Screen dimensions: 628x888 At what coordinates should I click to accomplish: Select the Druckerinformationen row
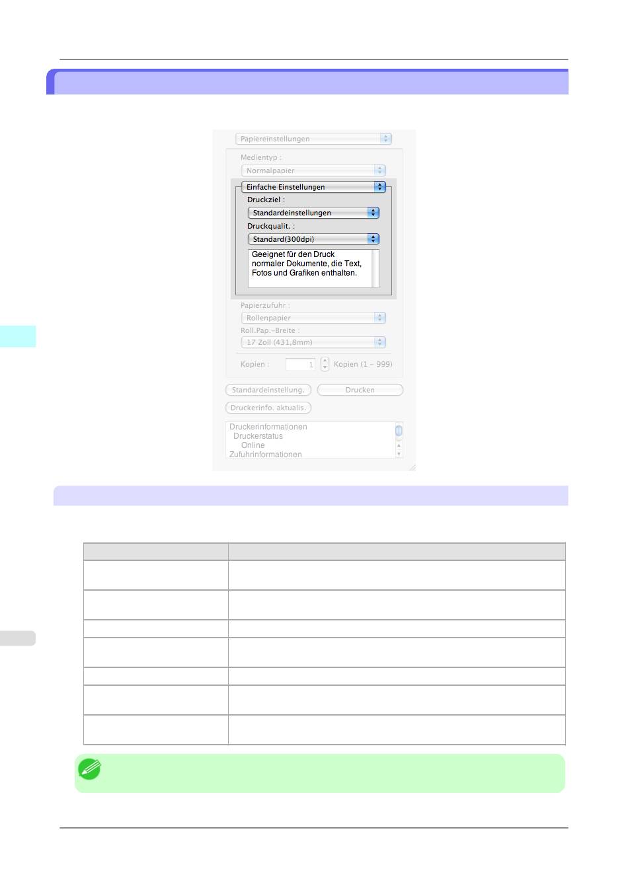(x=268, y=427)
